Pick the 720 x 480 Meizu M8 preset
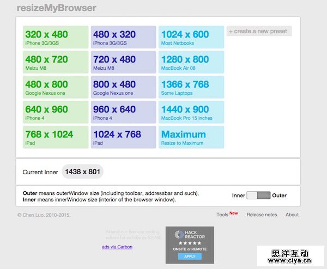Screen dimensions: 327x269 [x=123, y=62]
